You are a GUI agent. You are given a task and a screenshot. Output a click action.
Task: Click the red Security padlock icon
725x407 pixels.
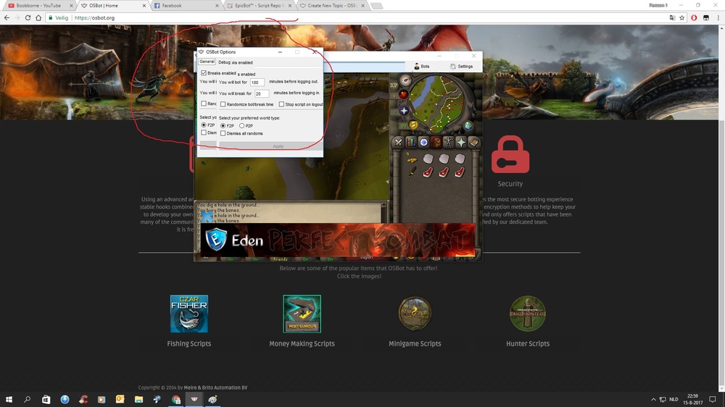(510, 154)
